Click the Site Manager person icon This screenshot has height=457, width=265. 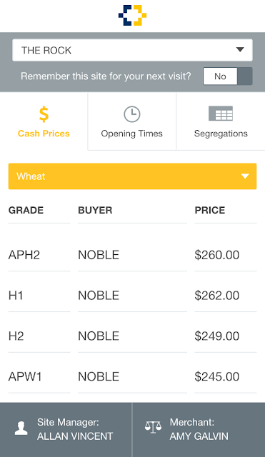pyautogui.click(x=21, y=428)
